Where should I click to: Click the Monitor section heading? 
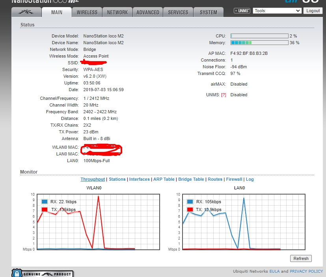point(29,172)
